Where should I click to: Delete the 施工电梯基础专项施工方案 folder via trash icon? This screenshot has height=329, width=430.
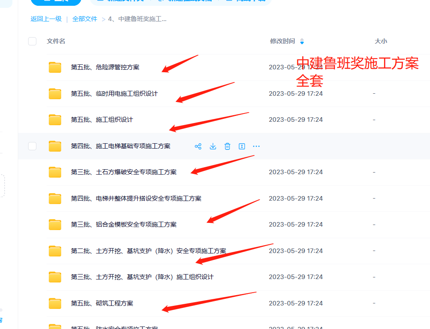click(227, 147)
